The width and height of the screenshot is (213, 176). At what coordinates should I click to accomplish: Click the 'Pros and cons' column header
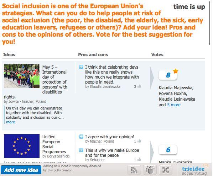[x=93, y=55]
